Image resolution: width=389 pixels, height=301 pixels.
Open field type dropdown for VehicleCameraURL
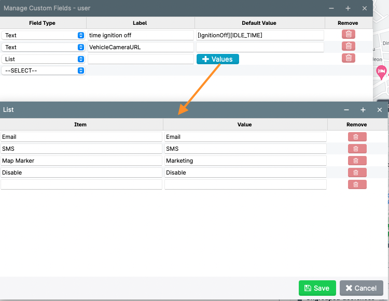pyautogui.click(x=43, y=47)
